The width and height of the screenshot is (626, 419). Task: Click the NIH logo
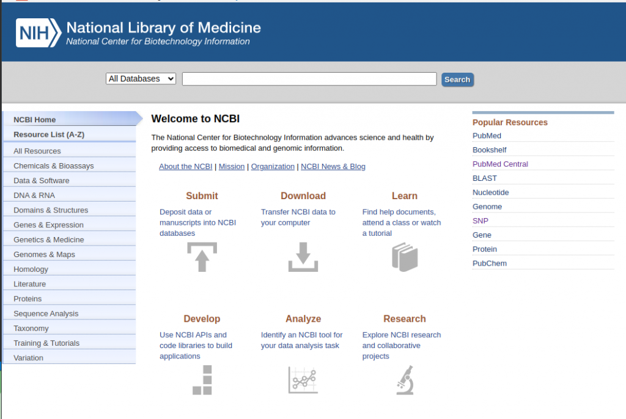click(39, 33)
